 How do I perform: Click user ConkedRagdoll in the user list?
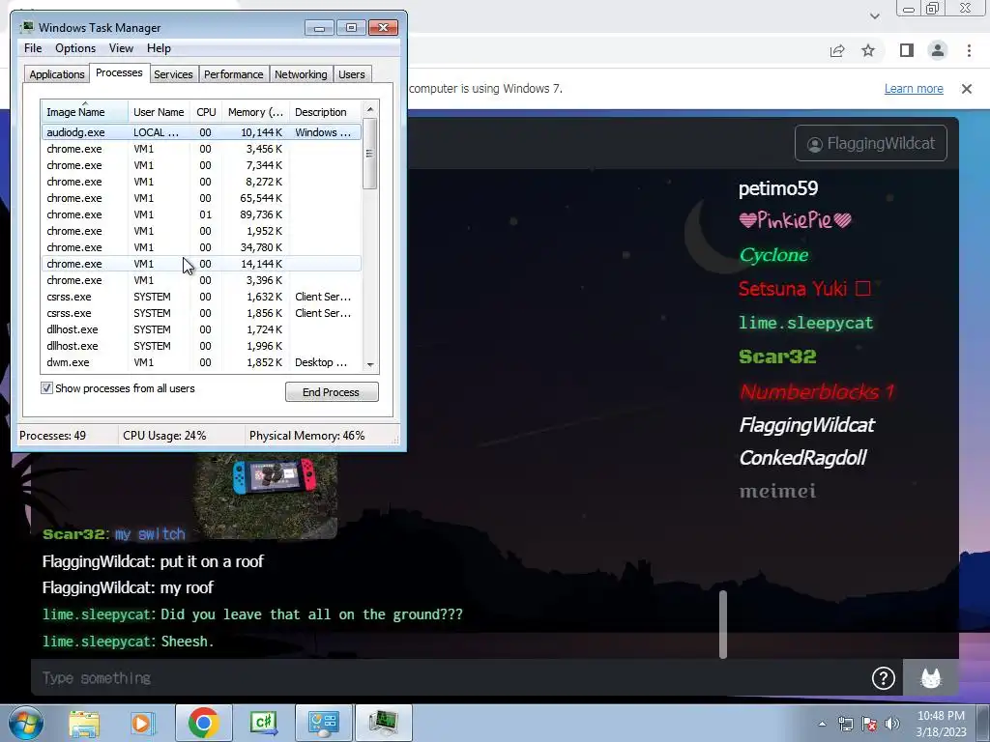click(802, 457)
